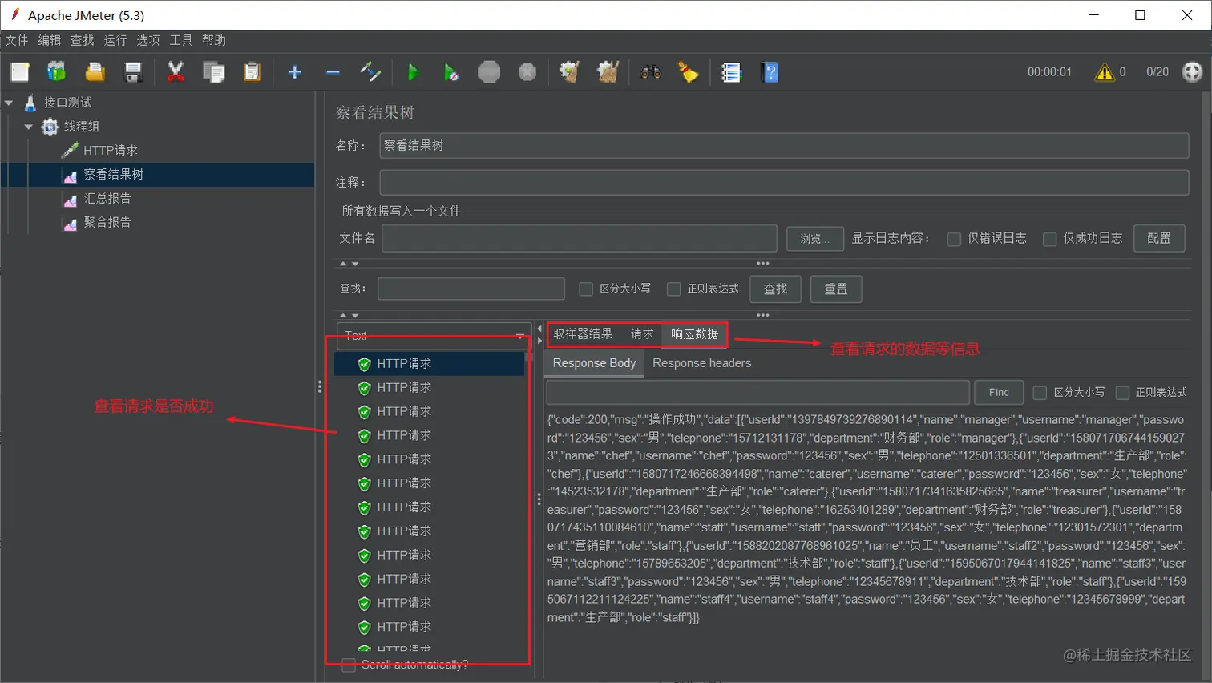Click the 浏览 browse button

point(814,239)
